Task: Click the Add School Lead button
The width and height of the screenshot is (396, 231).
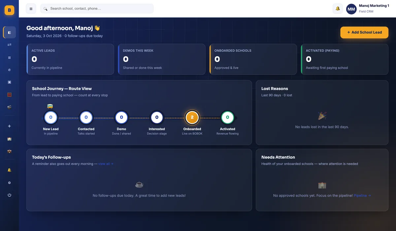Action: (364, 32)
